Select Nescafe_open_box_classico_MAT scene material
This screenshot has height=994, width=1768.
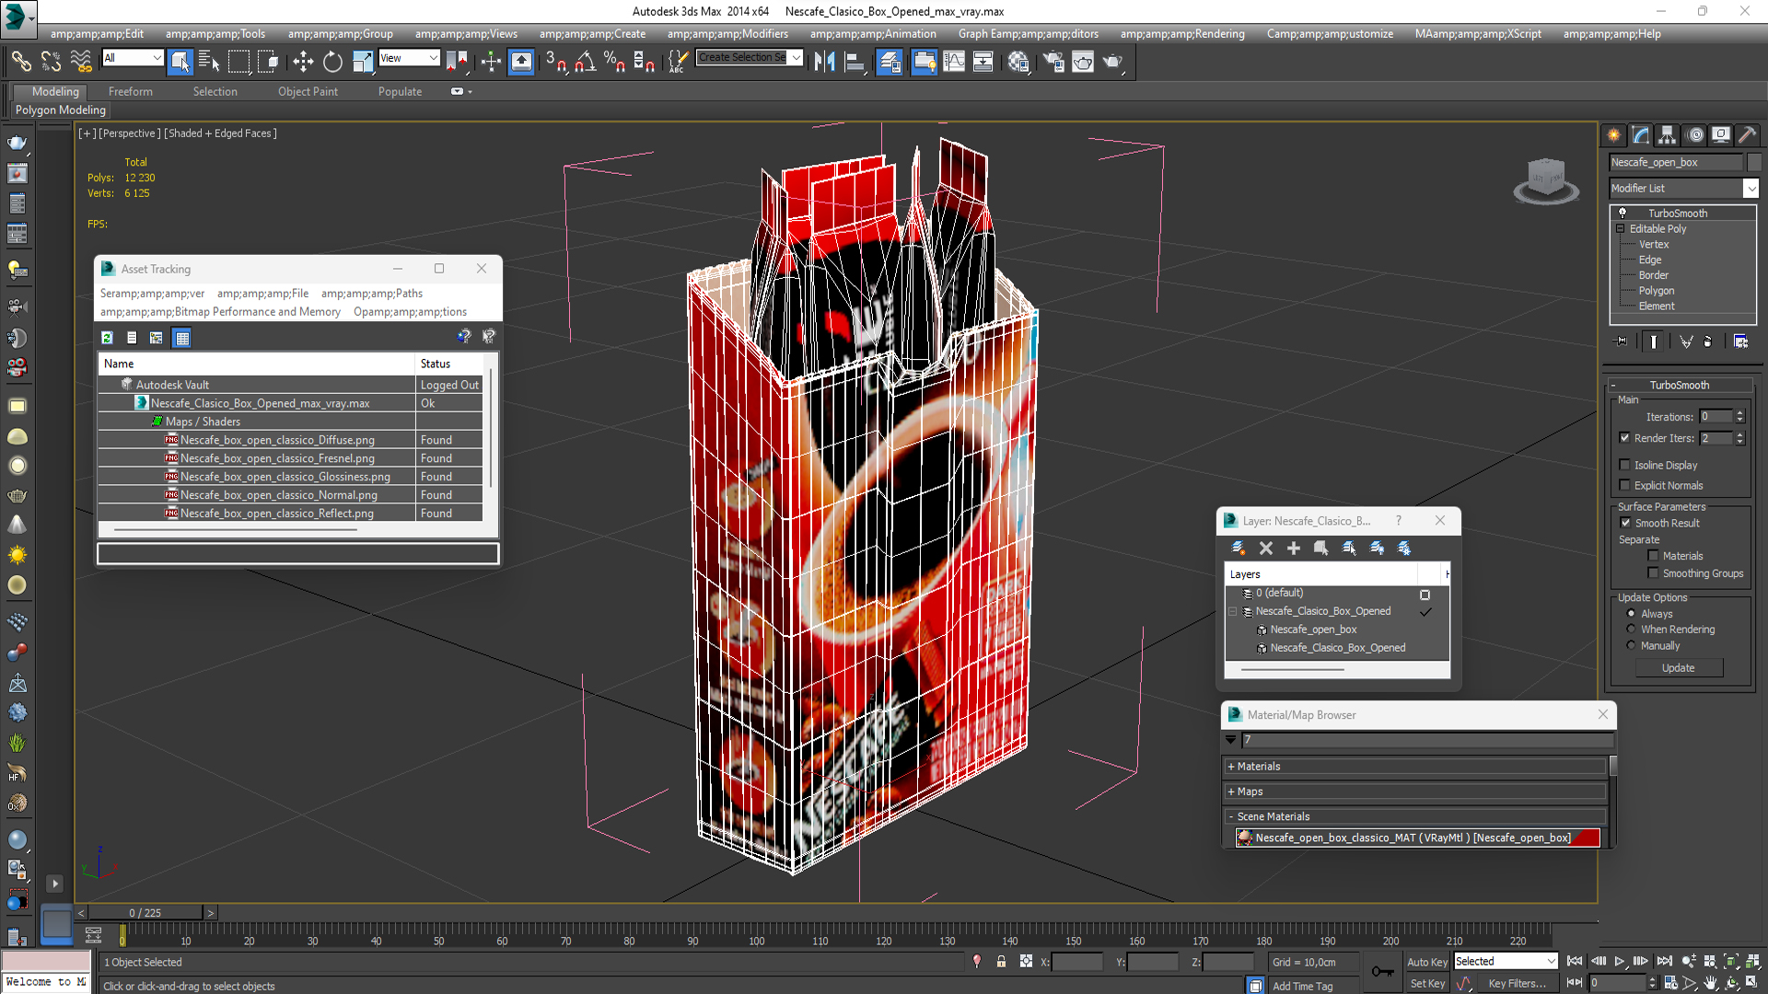click(x=1418, y=838)
